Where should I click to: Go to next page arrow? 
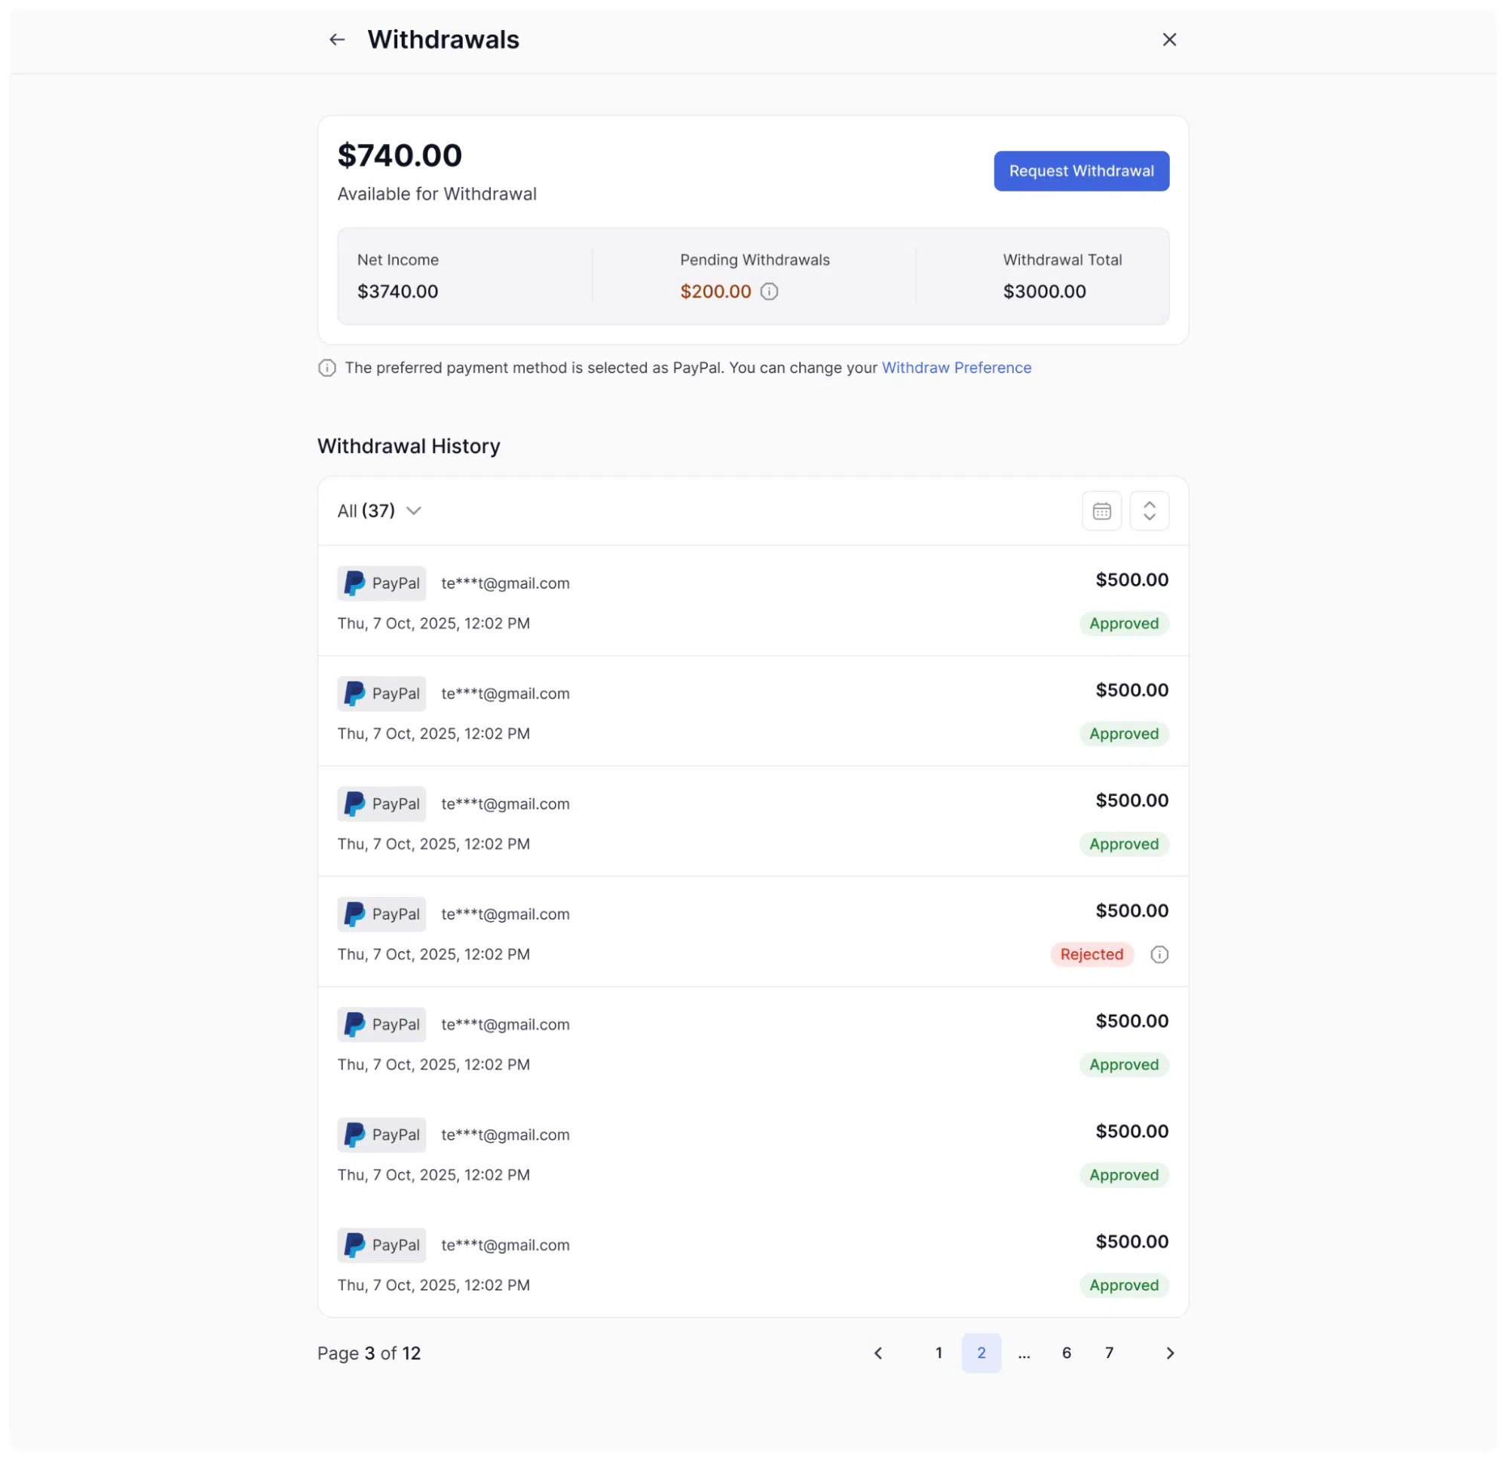(x=1169, y=1352)
